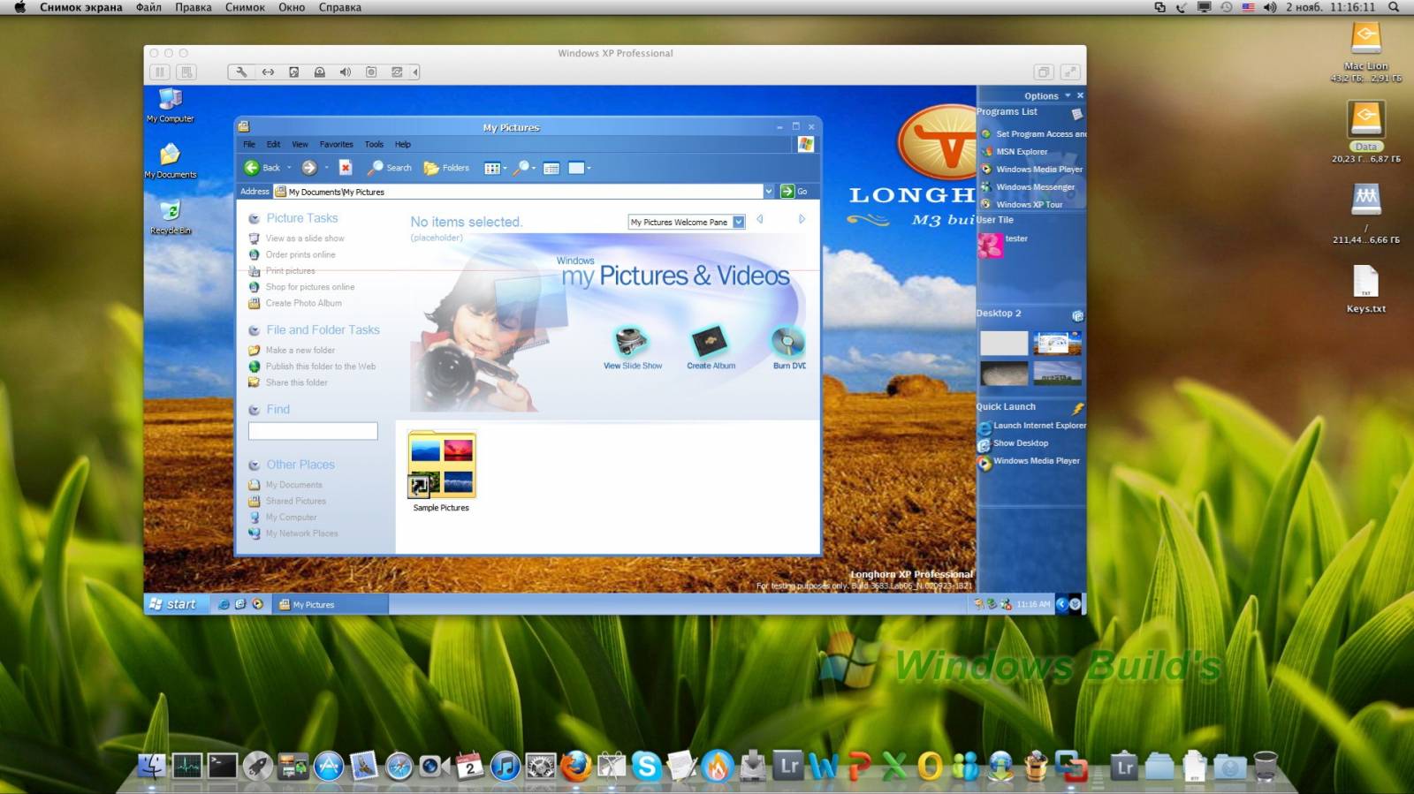Screen dimensions: 1414x794
Task: Open Recycle Bin desktop icon
Action: pyautogui.click(x=170, y=217)
